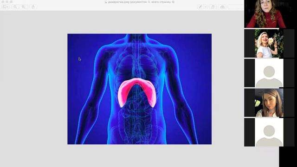297x167 pixels.
Task: Open the dropdown arrow next to the pen tool
Action: pyautogui.click(x=206, y=7)
